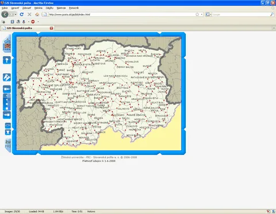Open the Nástroje menu

[x=61, y=8]
